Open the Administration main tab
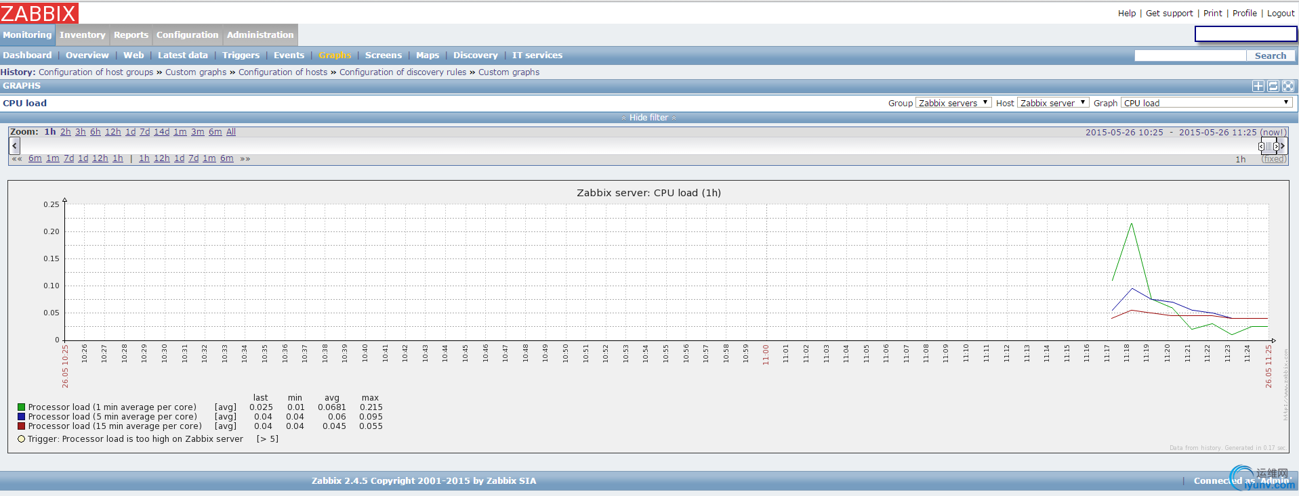1299x496 pixels. (260, 35)
